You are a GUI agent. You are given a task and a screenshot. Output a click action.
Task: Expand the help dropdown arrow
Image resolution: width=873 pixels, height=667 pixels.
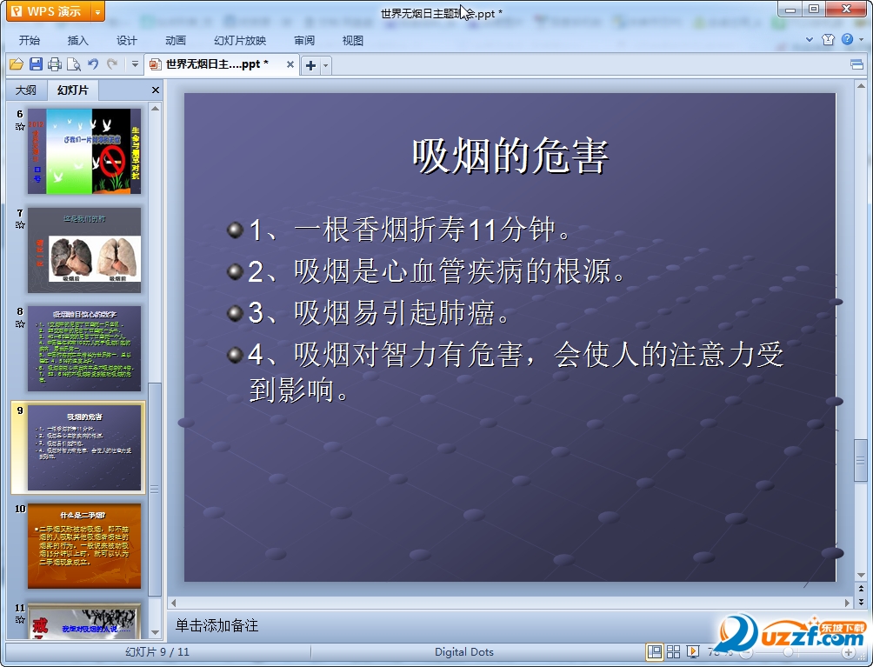coord(862,39)
